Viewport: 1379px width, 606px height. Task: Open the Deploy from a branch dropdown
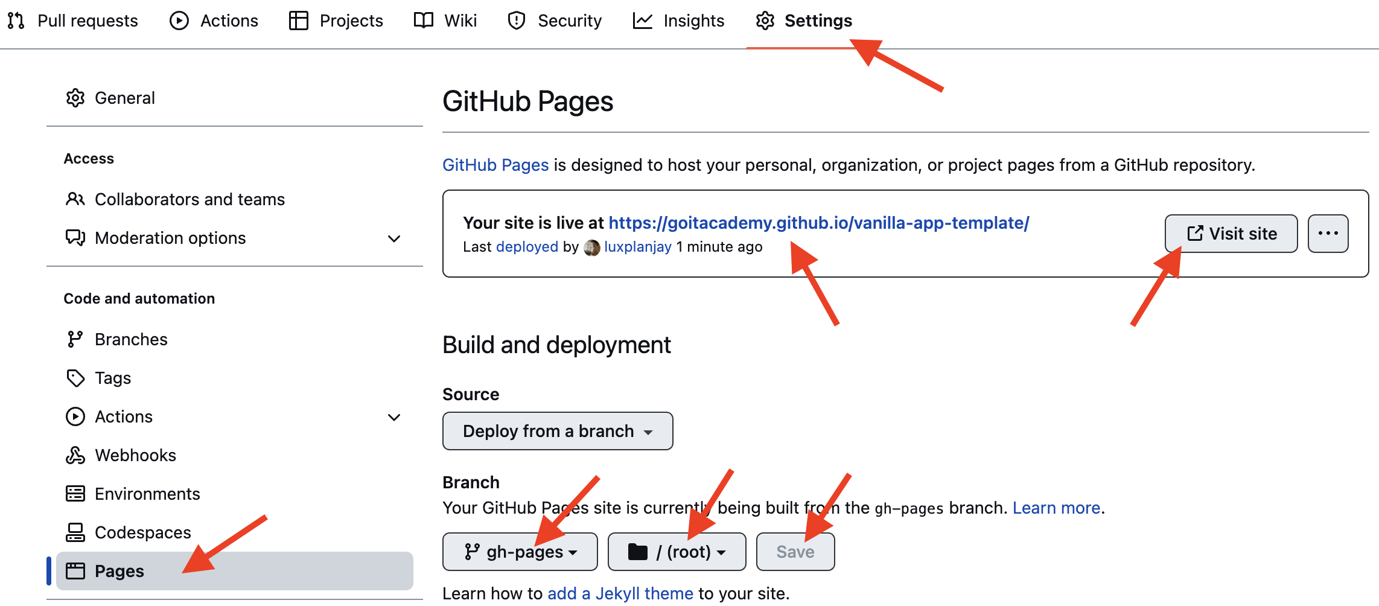click(556, 431)
